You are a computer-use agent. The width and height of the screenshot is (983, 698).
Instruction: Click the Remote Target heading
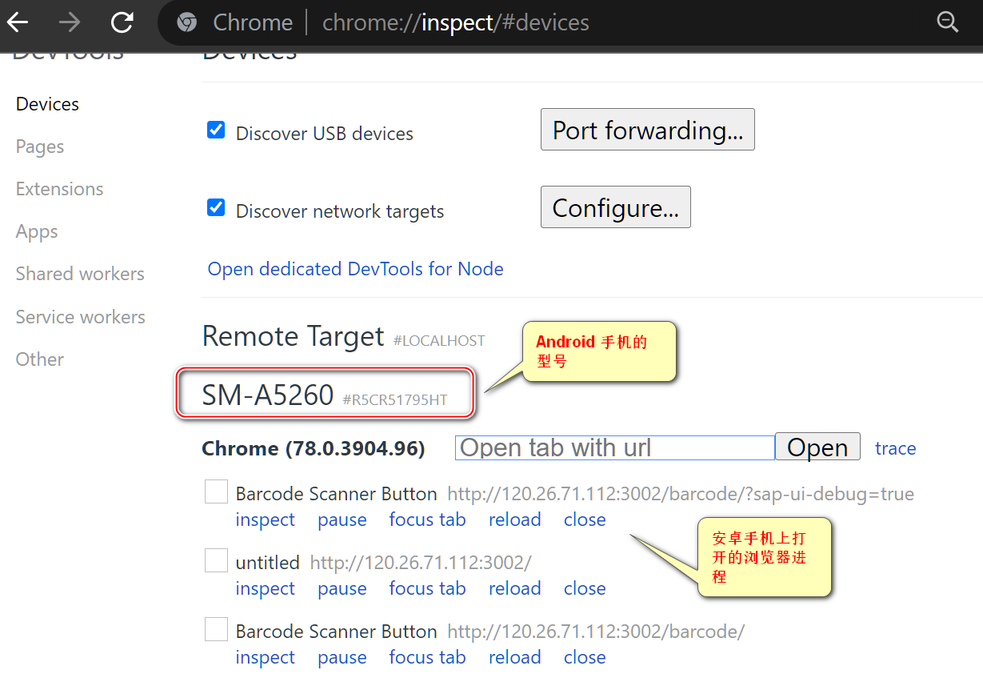pyautogui.click(x=294, y=336)
